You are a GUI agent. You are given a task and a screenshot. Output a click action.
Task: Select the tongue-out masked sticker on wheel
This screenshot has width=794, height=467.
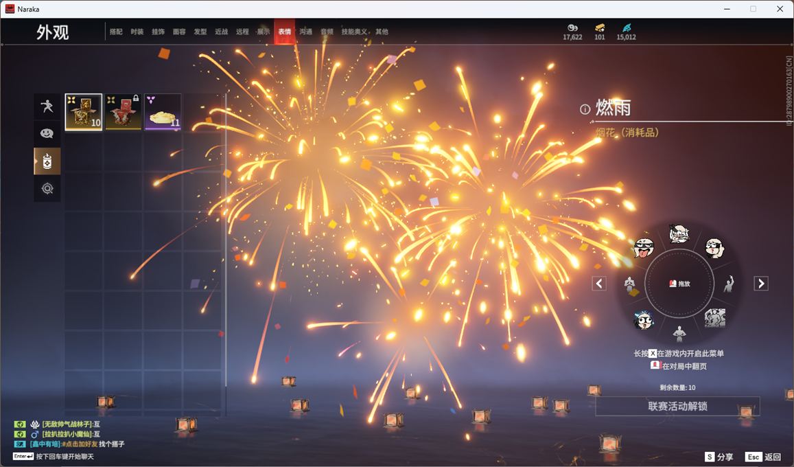[x=644, y=248]
